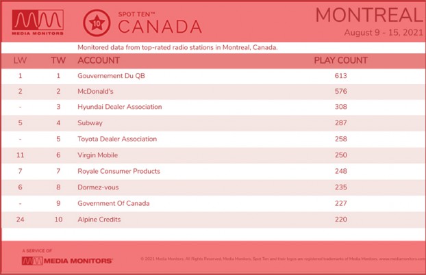
Task: Select Hyundai Dealer Association entry
Action: pos(120,107)
